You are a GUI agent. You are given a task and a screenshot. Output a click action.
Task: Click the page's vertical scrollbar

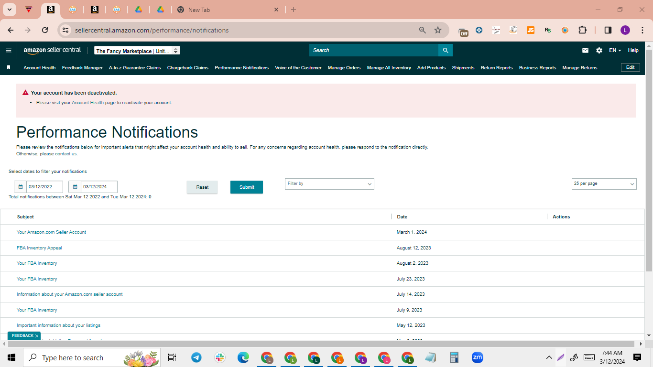click(649, 160)
